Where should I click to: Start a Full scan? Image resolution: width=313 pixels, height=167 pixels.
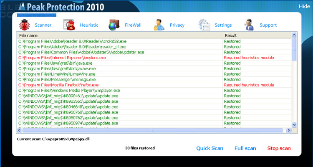click(x=245, y=149)
